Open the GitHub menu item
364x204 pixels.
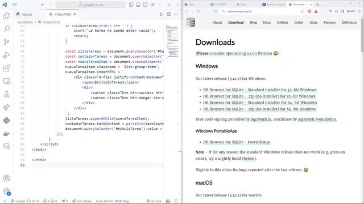pos(282,23)
